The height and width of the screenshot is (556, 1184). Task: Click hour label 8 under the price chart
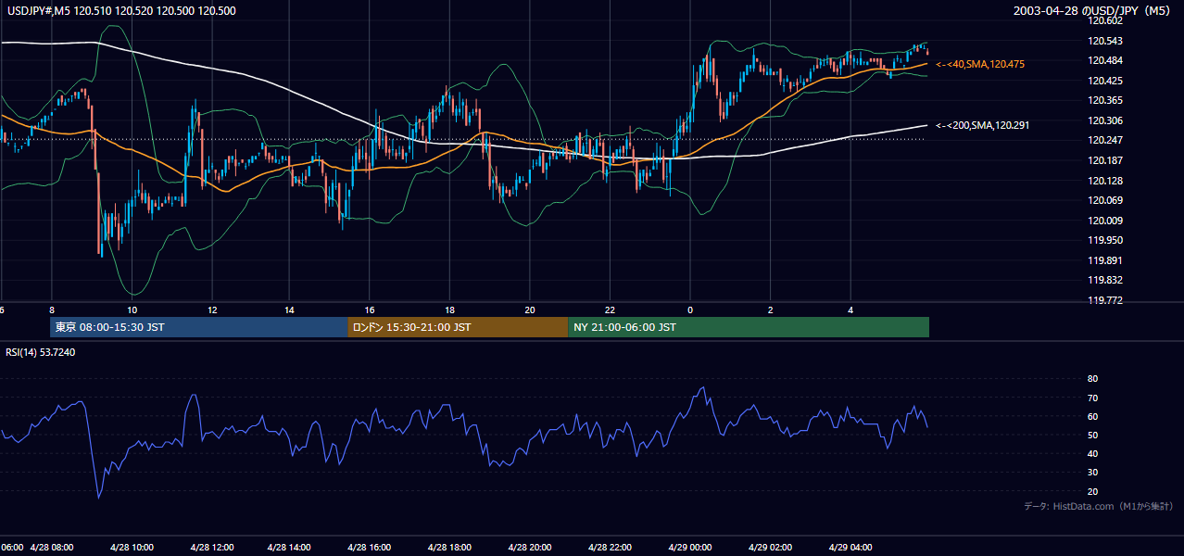(52, 310)
